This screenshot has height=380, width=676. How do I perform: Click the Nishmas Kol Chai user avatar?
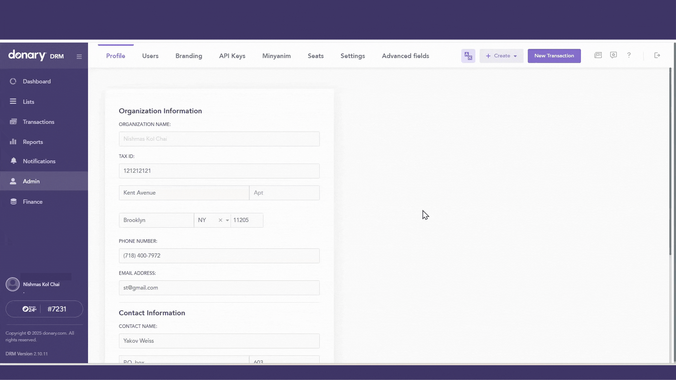(x=13, y=284)
